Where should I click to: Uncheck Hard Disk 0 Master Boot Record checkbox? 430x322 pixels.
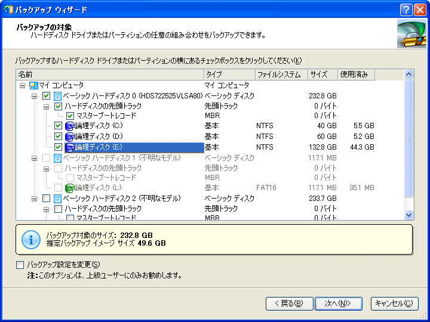[x=70, y=116]
